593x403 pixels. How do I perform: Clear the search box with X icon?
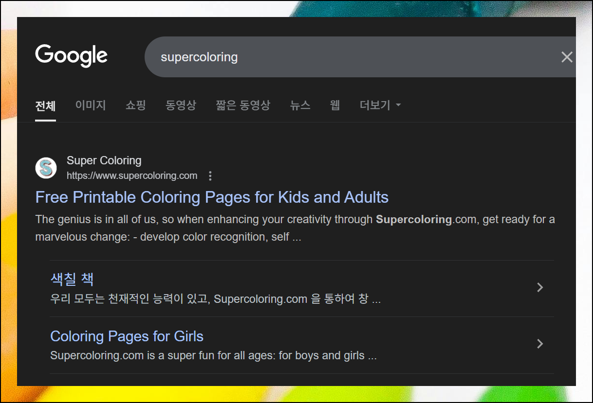click(x=567, y=57)
